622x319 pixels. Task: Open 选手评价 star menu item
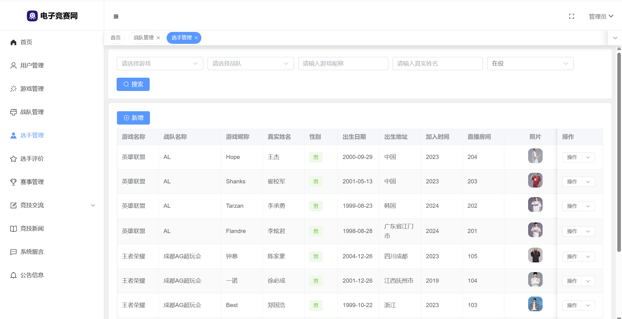(32, 159)
